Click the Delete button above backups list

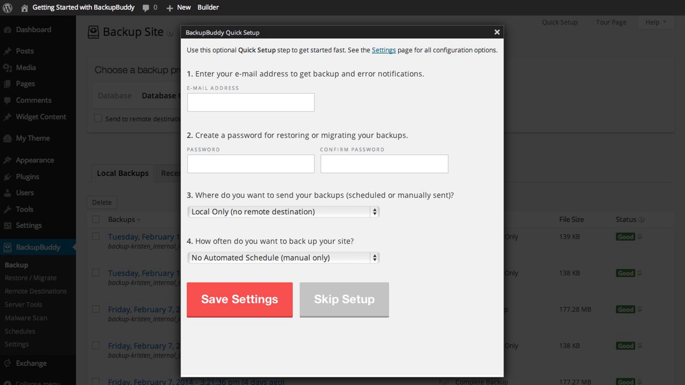[102, 202]
